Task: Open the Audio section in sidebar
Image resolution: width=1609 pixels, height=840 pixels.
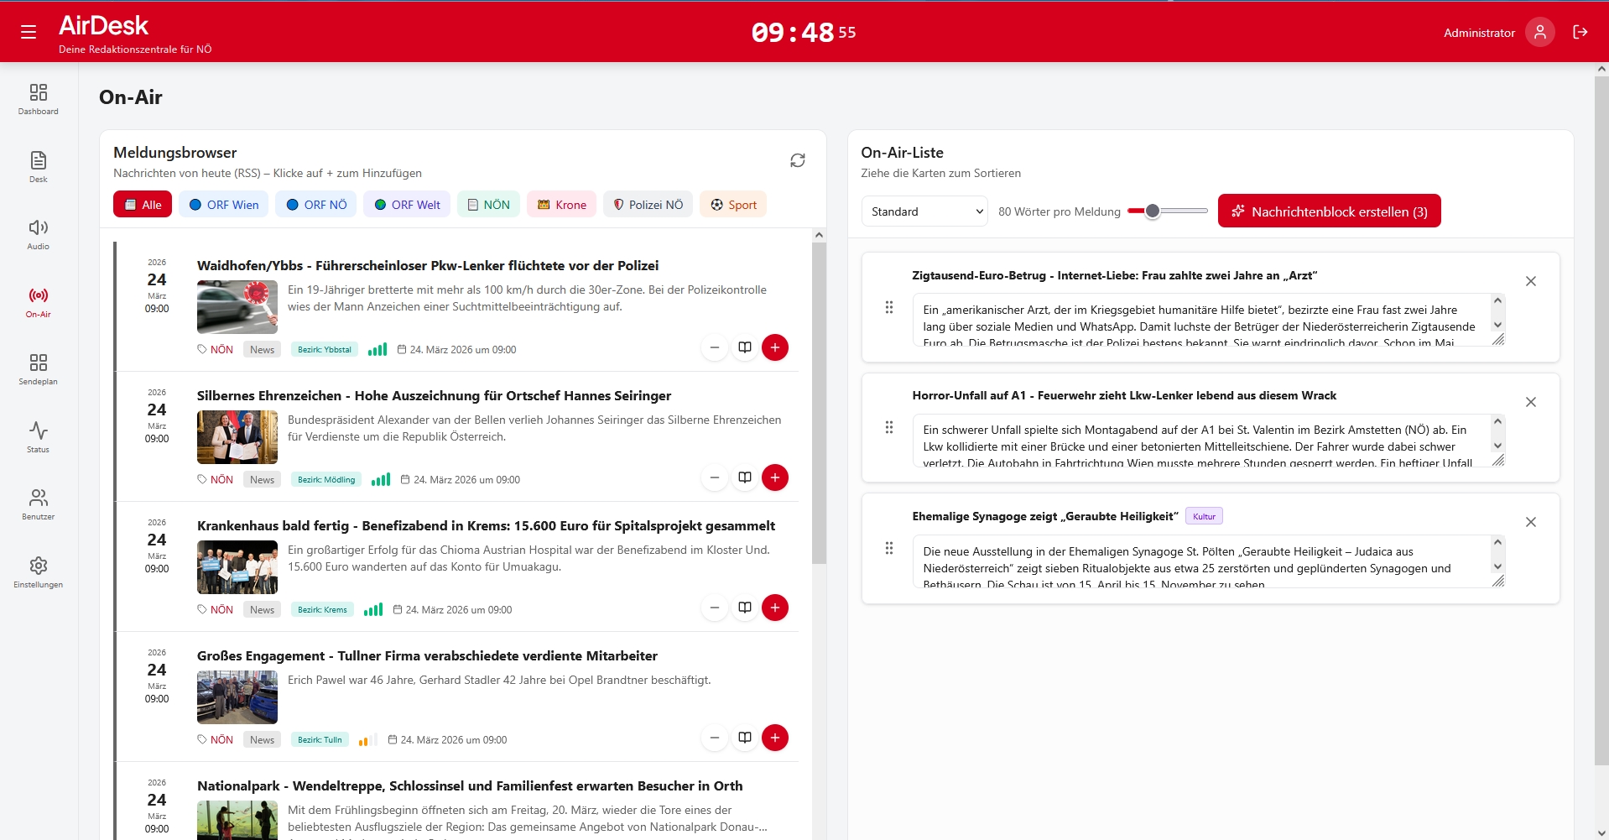Action: [38, 234]
